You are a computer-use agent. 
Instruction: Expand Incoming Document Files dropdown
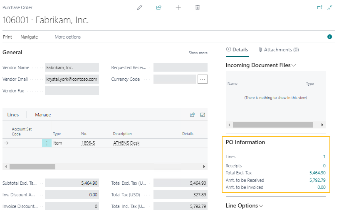coord(294,65)
